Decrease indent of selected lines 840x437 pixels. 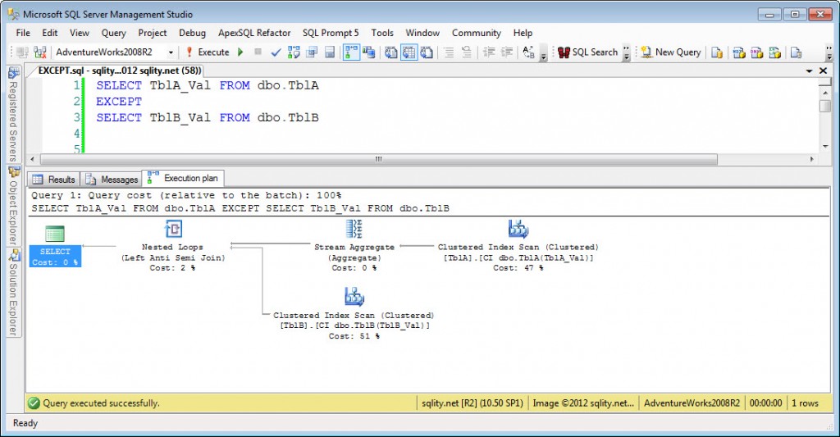click(x=489, y=52)
